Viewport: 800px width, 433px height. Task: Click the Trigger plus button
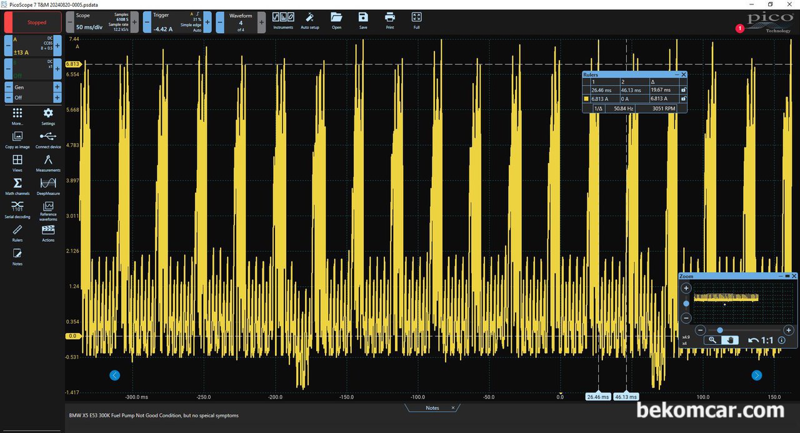point(208,22)
